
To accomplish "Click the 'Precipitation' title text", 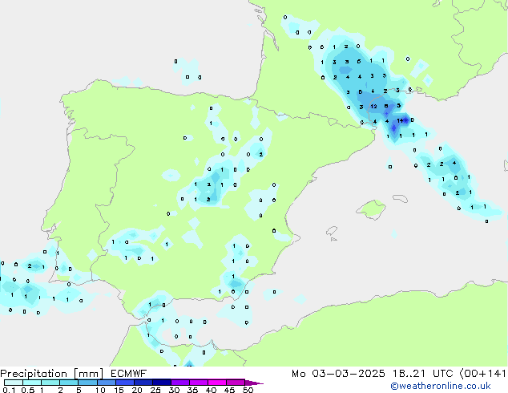I will pyautogui.click(x=34, y=374).
